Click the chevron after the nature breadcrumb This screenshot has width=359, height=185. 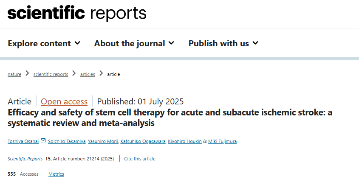(27, 74)
